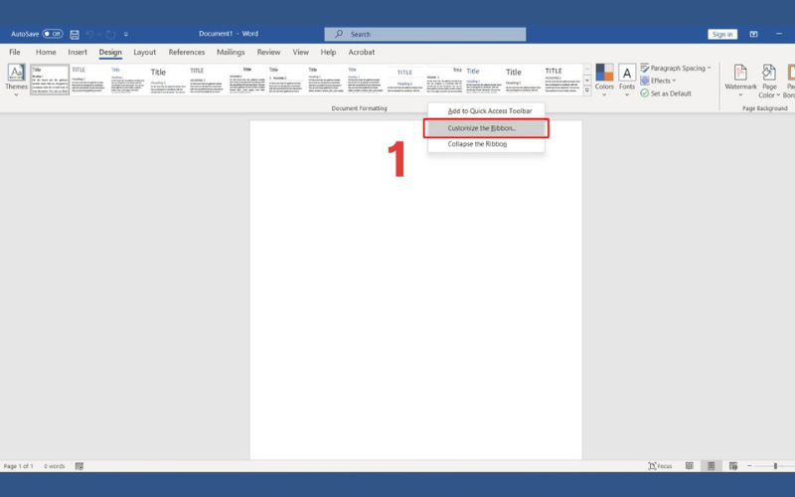Expand the Effects dropdown
The height and width of the screenshot is (497, 795).
[659, 81]
